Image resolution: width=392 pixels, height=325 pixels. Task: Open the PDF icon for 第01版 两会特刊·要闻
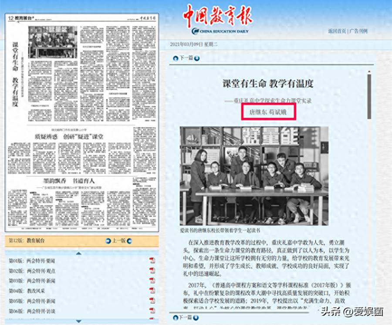pos(152,261)
